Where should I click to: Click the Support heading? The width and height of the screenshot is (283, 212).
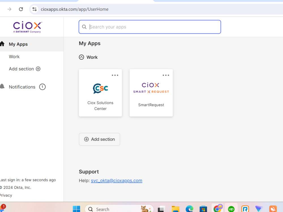89,172
